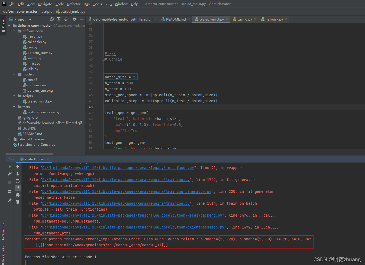Click the scripts breadcrumb in navigation bar
The width and height of the screenshot is (365, 265).
click(x=47, y=11)
